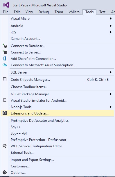The image size is (115, 177).
Task: Open the Edit menu
Action: click(x=17, y=12)
